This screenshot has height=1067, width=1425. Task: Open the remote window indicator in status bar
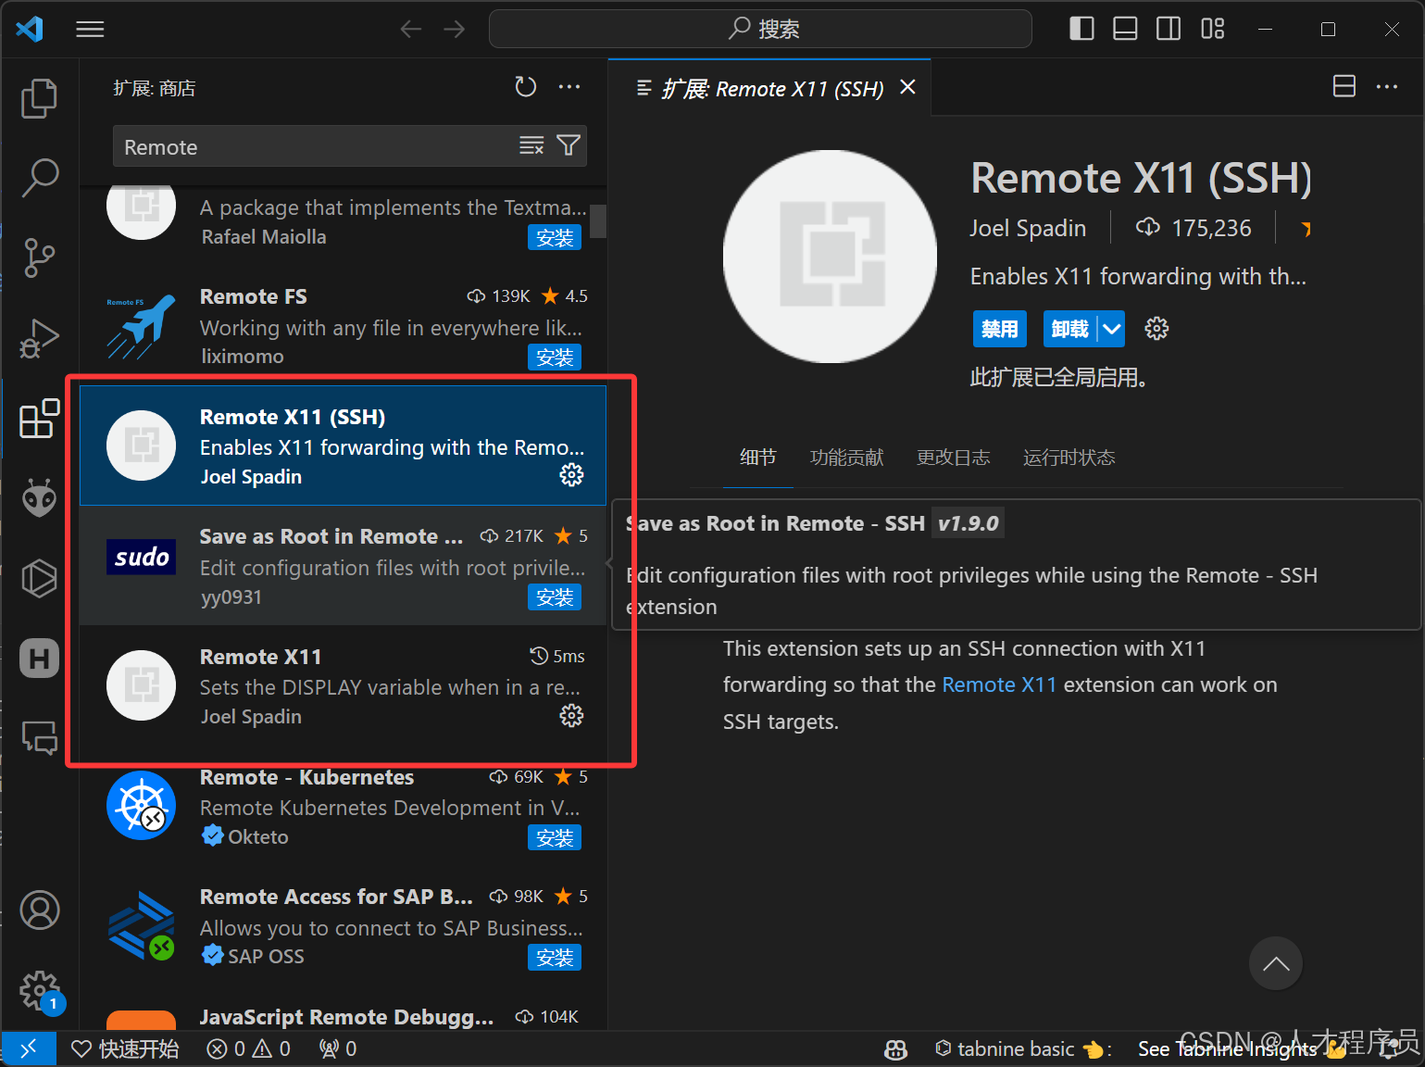29,1048
